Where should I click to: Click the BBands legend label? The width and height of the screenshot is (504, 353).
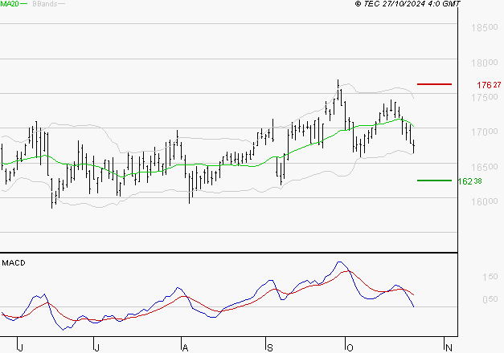click(x=45, y=4)
